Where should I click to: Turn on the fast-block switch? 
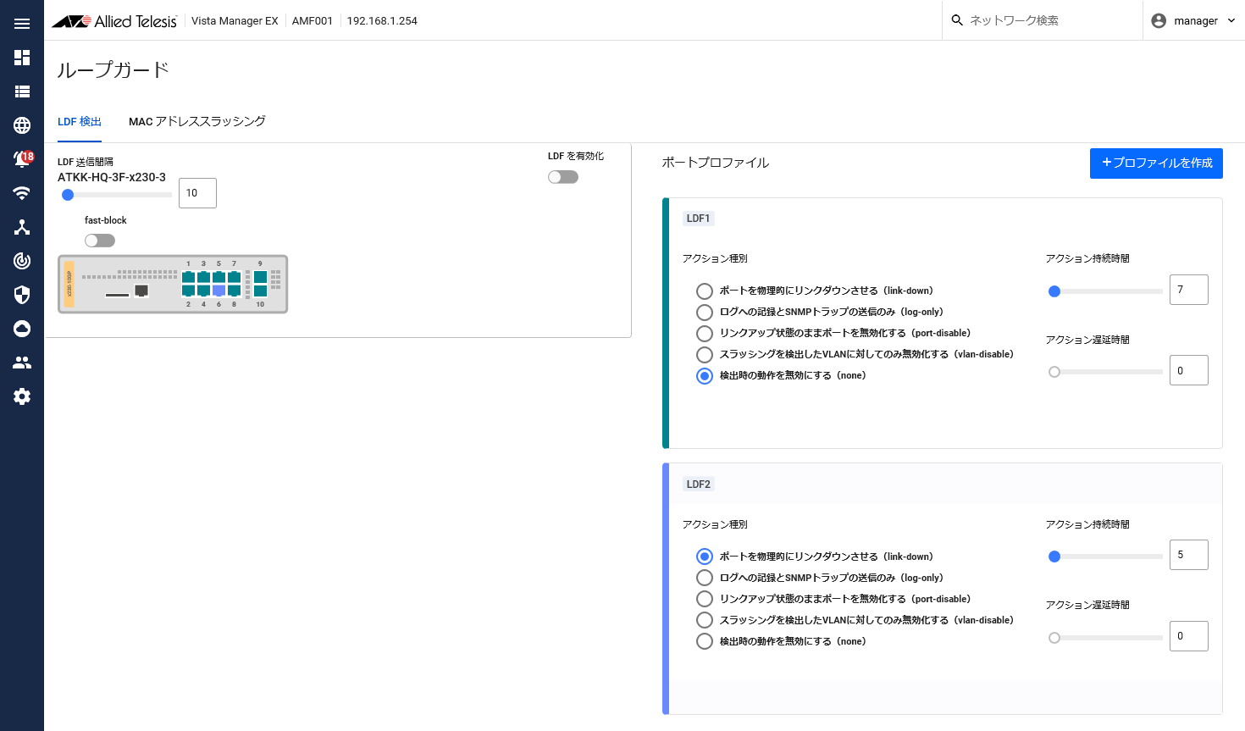click(x=100, y=241)
